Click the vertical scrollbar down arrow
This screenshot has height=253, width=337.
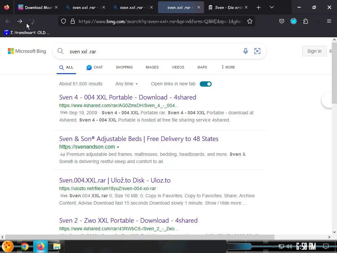click(334, 232)
